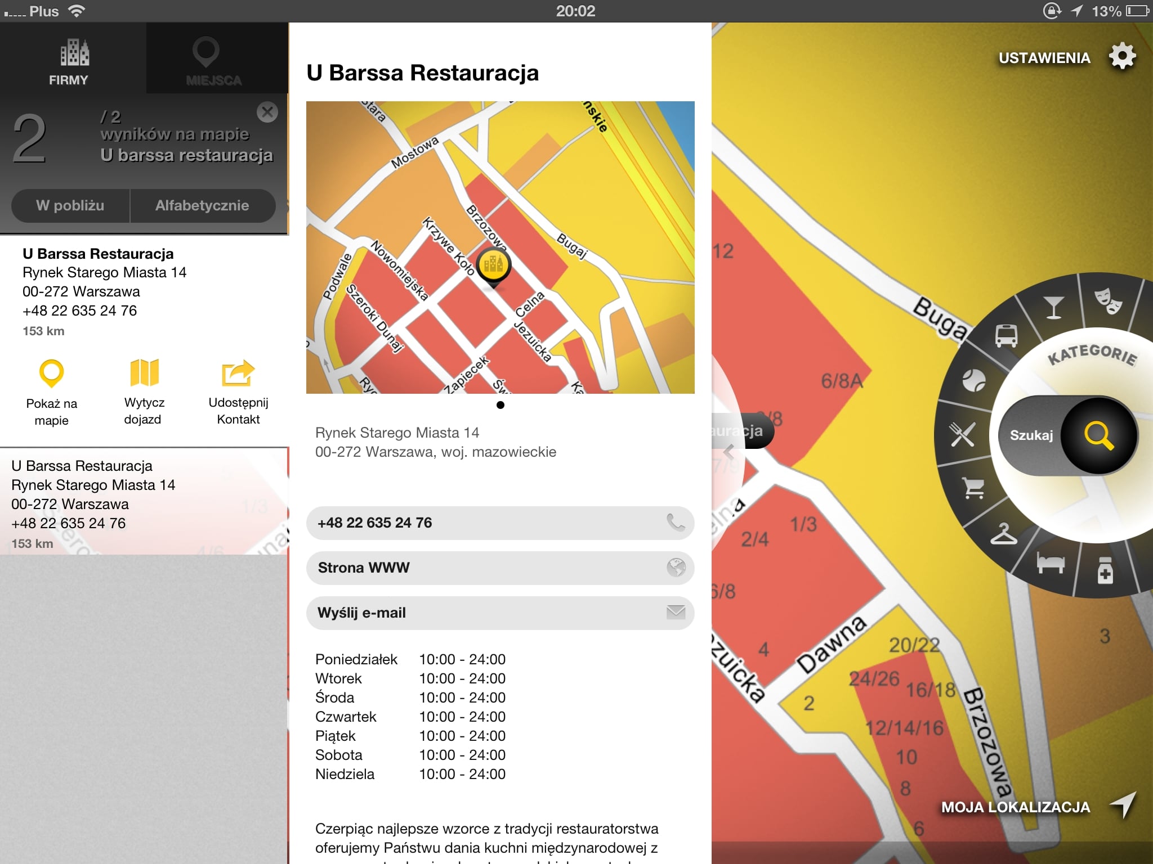The width and height of the screenshot is (1153, 864).
Task: Tap the globe icon on Strona WWW
Action: pos(676,568)
